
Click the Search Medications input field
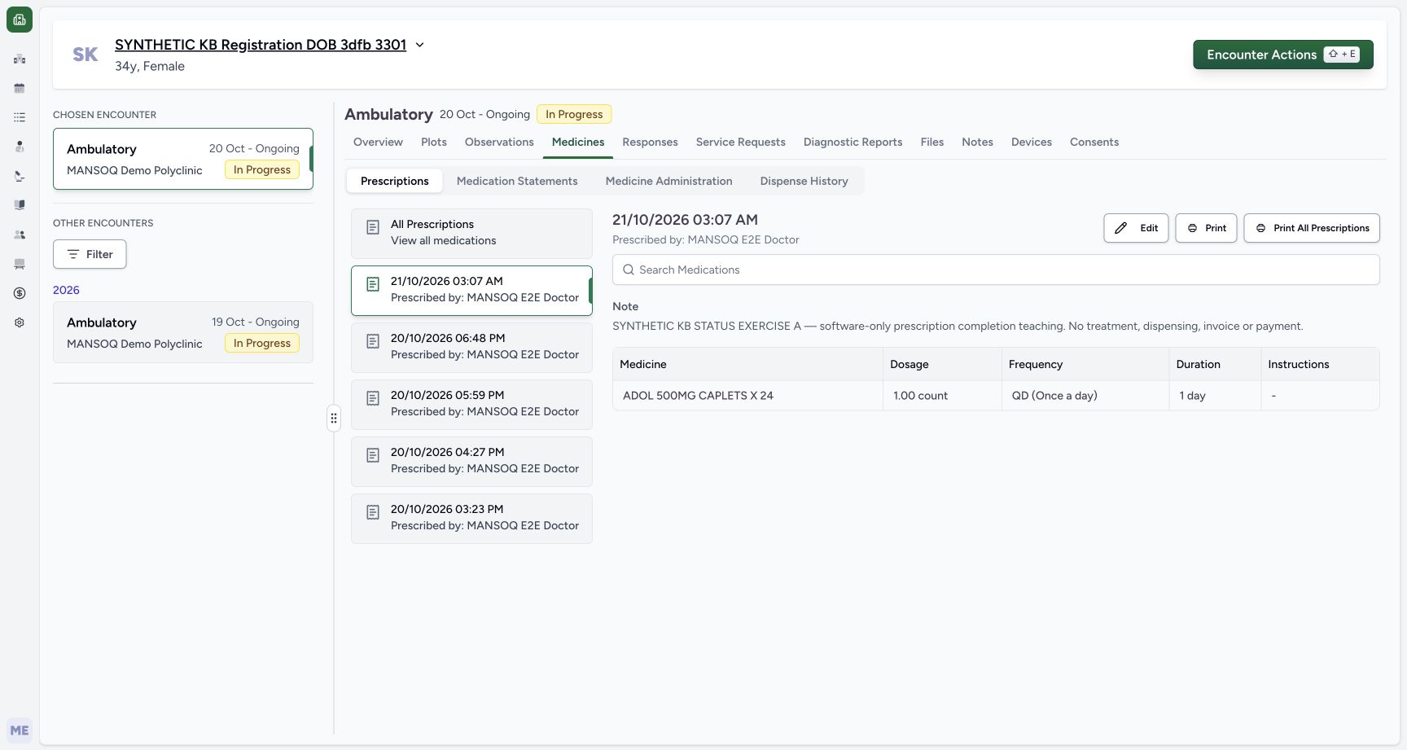click(x=996, y=270)
